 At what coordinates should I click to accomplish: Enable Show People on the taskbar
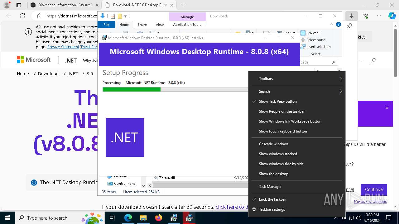click(x=297, y=111)
